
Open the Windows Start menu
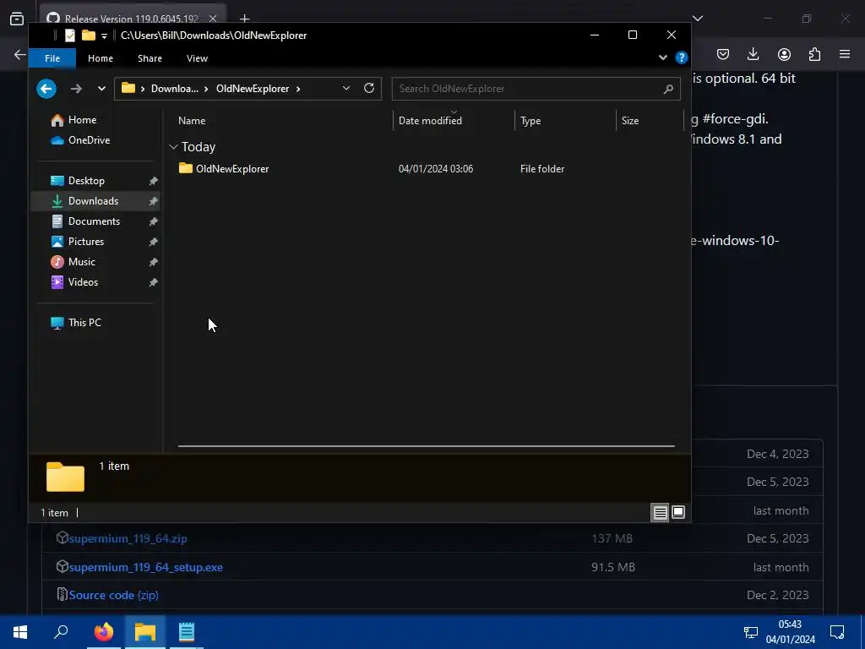[x=20, y=632]
